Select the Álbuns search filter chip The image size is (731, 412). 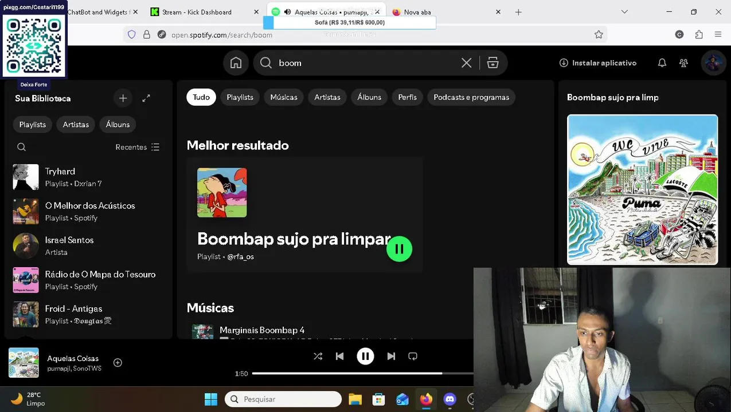(x=369, y=97)
